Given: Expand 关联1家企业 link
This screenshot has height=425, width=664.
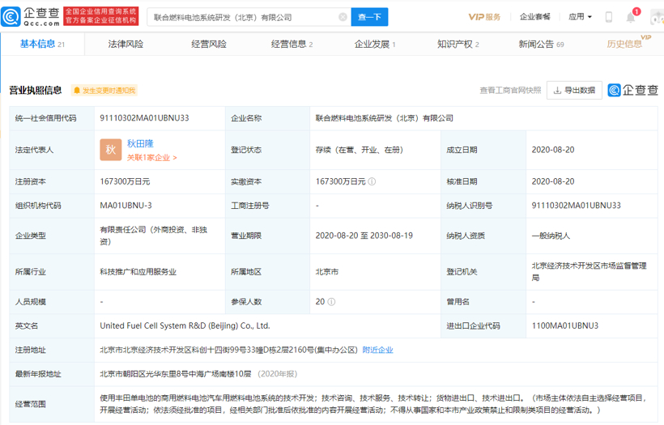Looking at the screenshot, I should point(151,158).
